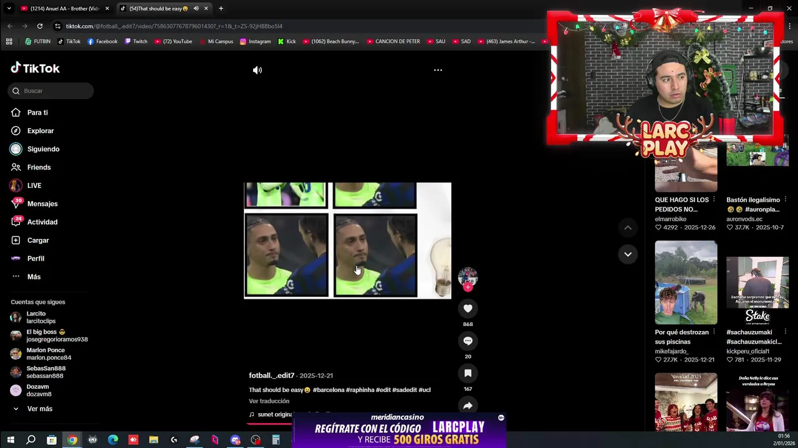Open Microsoft Edge from the taskbar

point(113,440)
